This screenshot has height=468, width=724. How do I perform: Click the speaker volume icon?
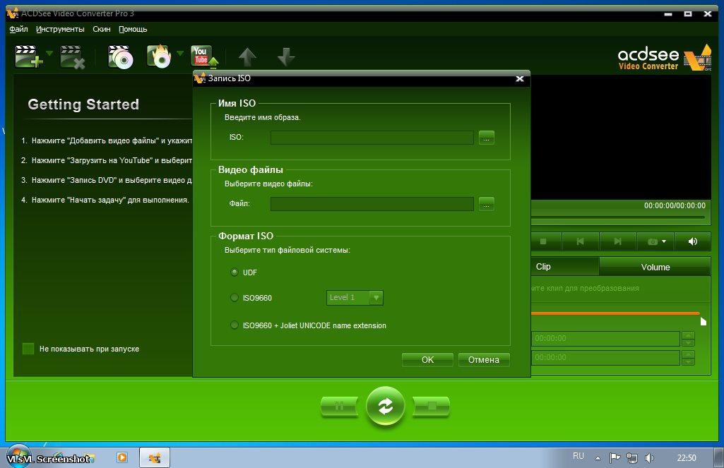tap(693, 241)
